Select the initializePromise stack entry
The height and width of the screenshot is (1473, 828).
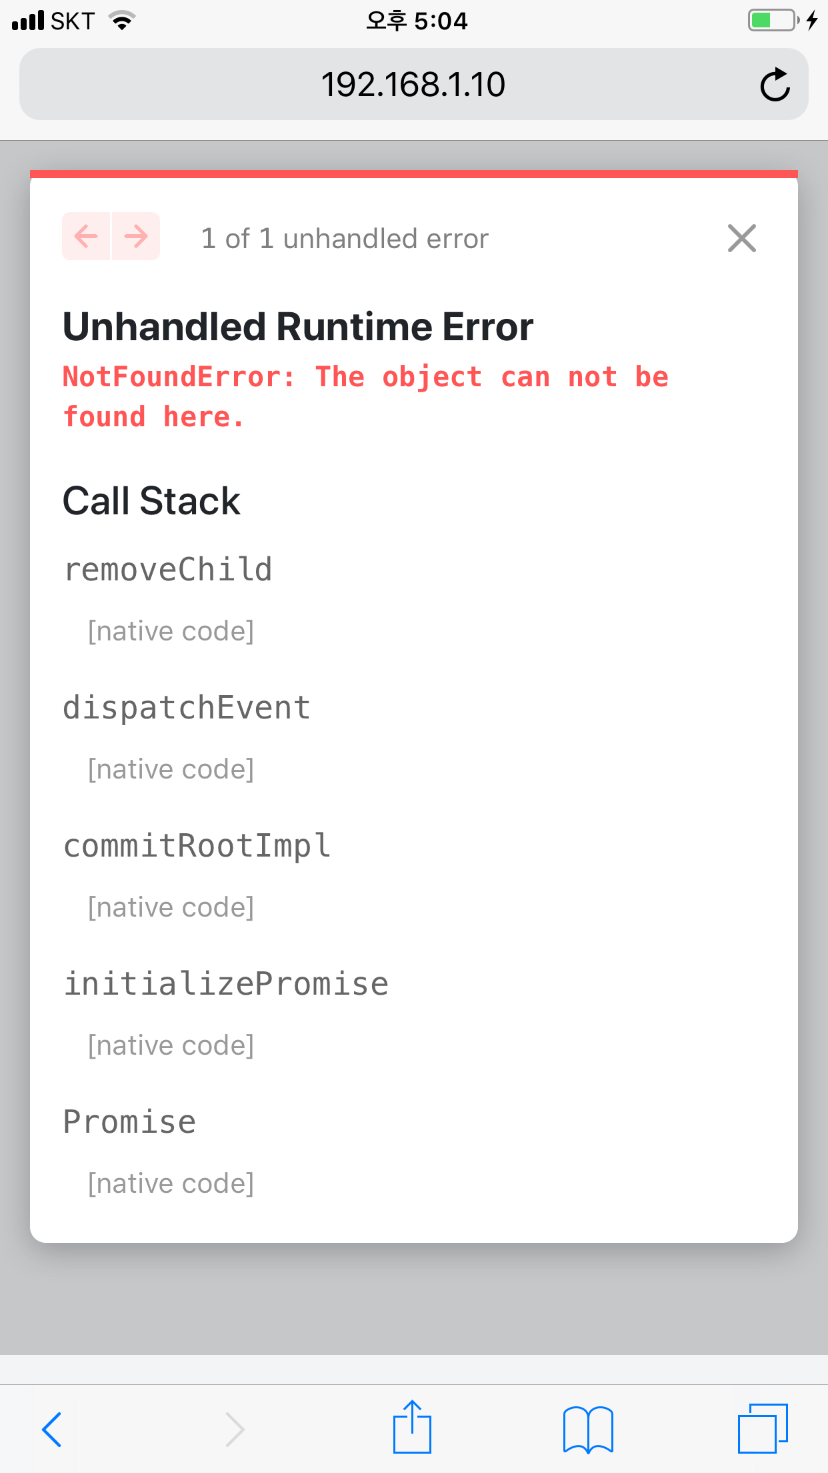pos(226,983)
